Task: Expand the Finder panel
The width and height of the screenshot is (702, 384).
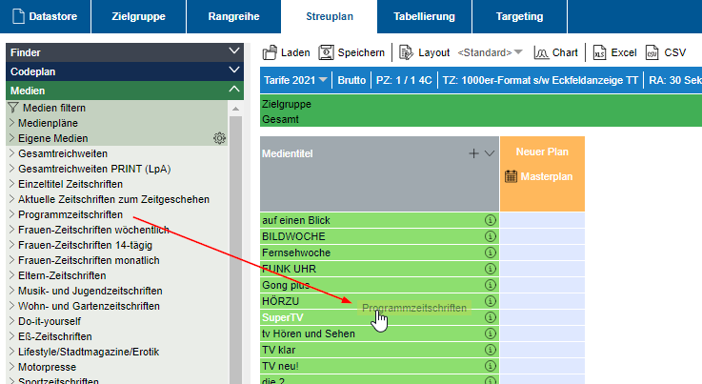Action: coord(234,51)
